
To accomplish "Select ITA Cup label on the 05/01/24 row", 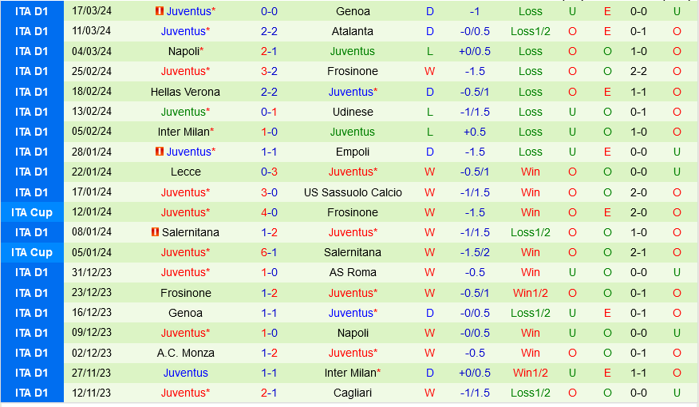I will point(31,252).
